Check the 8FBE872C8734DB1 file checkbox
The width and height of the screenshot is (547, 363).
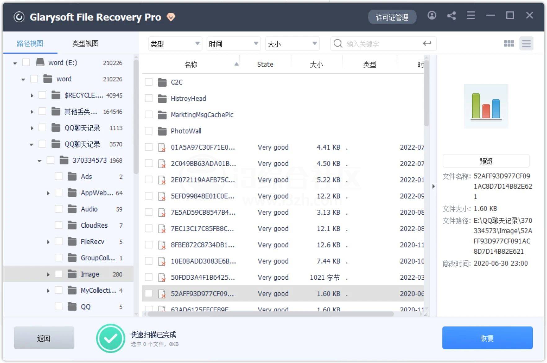149,245
